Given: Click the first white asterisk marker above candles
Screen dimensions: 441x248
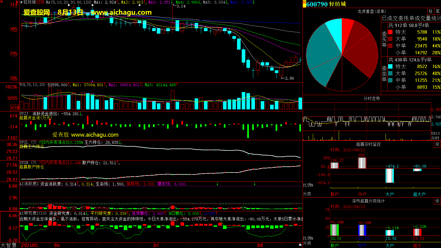Looking at the screenshot, I should (69, 6).
